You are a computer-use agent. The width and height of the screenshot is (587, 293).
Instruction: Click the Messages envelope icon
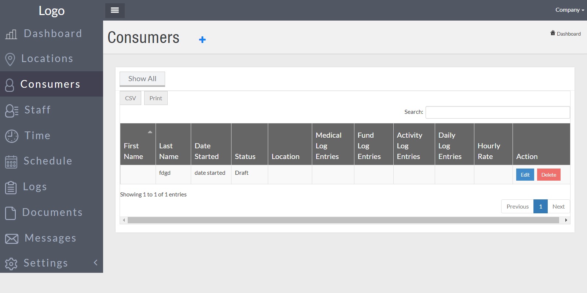click(x=12, y=239)
